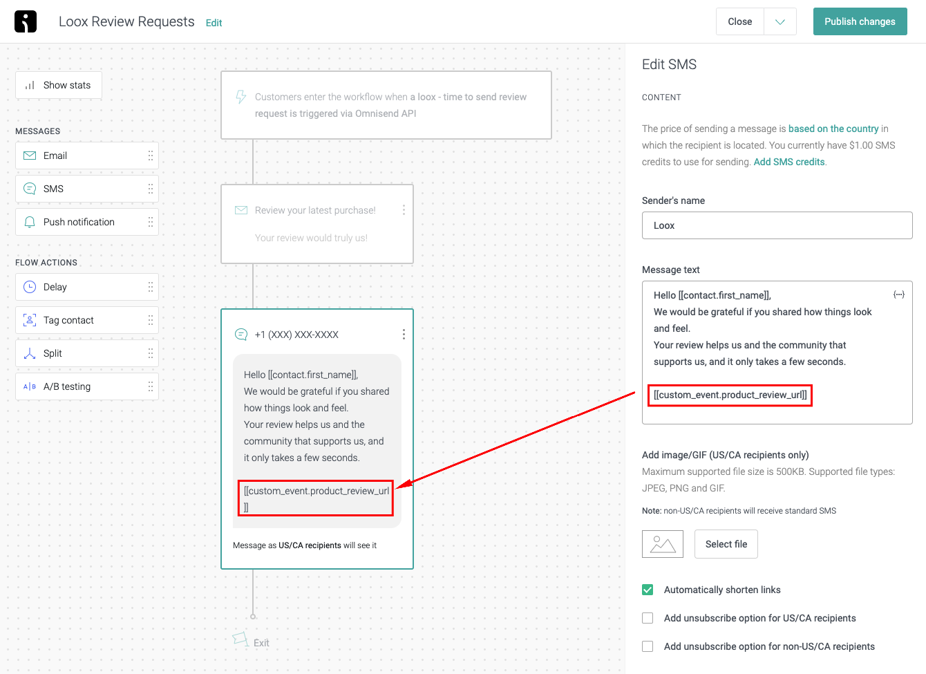Click envelope icon on Review your latest purchase node
Viewport: 926px width, 674px height.
[x=241, y=210]
